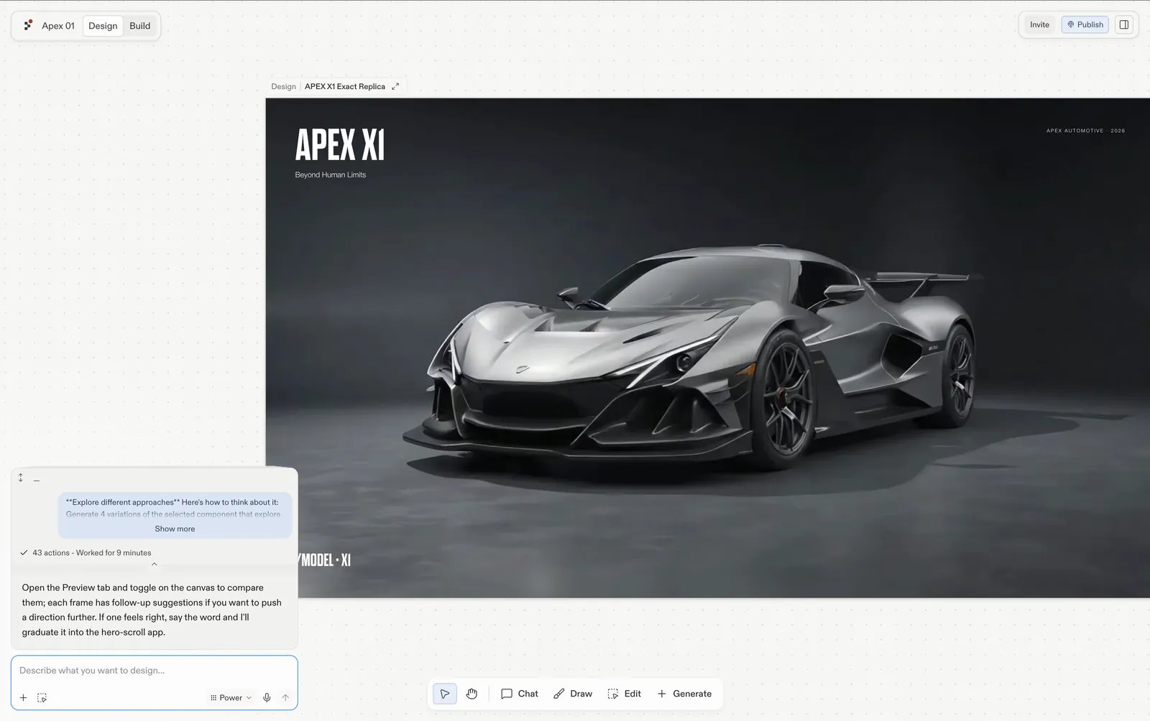Choose the Draw tool
The height and width of the screenshot is (721, 1150).
(573, 694)
